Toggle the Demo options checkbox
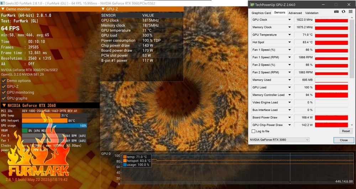 [4, 81]
